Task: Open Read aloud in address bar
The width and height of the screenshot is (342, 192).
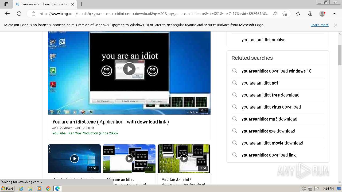Action: [275, 14]
